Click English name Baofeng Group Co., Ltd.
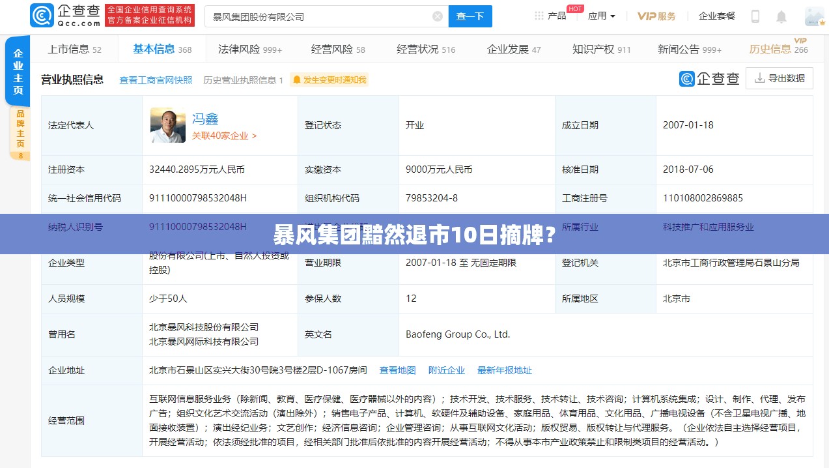829x468 pixels. pyautogui.click(x=458, y=334)
